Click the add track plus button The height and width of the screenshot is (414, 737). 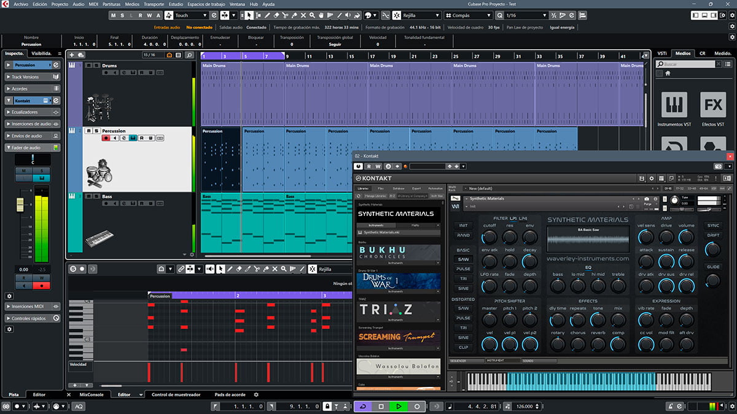72,55
